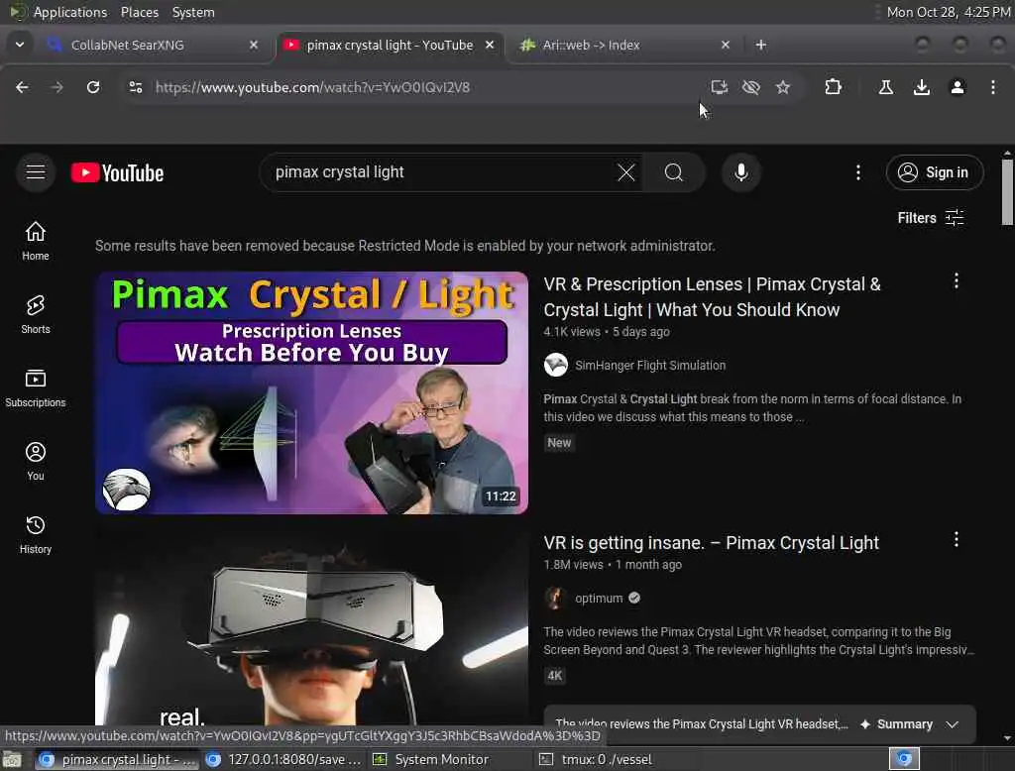Click the optimum channel avatar

[555, 599]
